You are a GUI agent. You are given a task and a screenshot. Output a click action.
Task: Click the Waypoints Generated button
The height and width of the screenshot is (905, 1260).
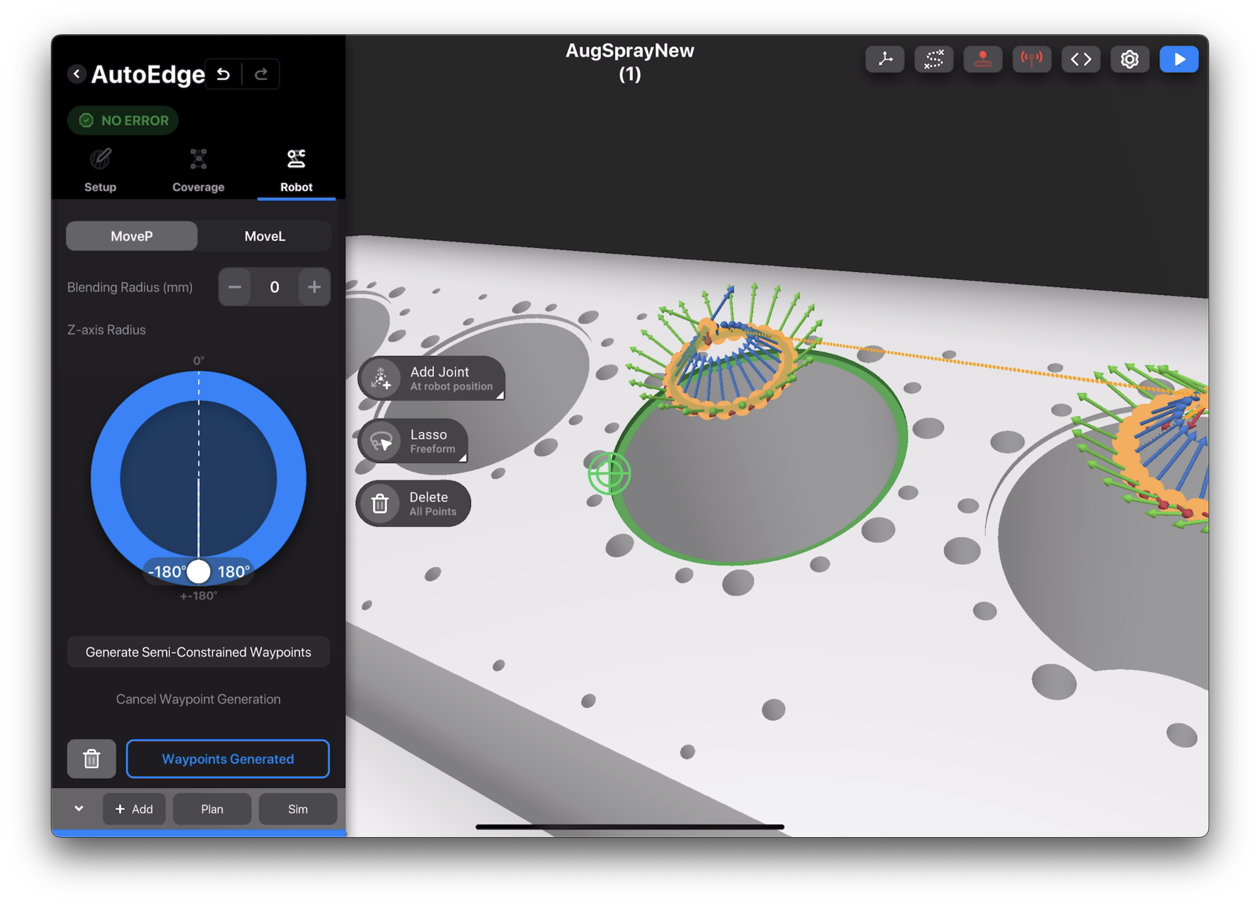coord(228,758)
